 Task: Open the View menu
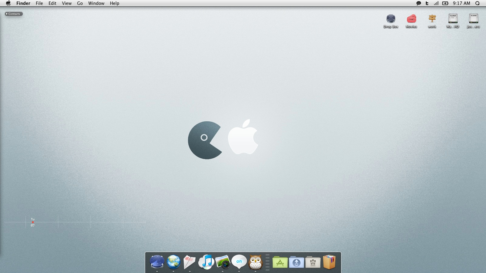67,3
